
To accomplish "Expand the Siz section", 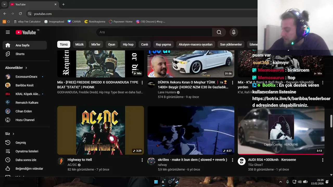I will pyautogui.click(x=10, y=134).
